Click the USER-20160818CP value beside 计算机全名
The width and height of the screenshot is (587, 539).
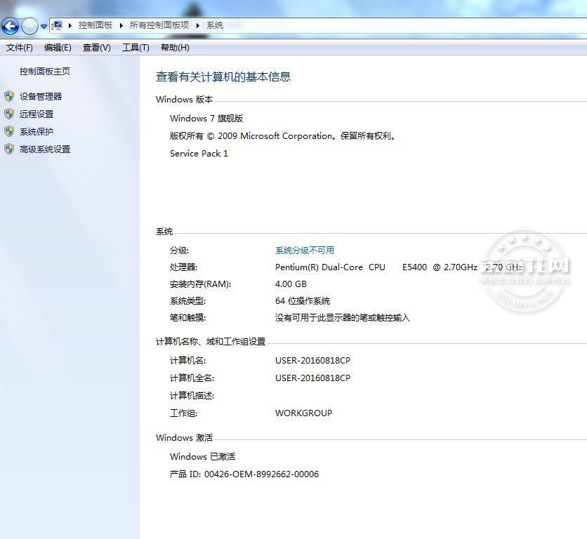(312, 378)
